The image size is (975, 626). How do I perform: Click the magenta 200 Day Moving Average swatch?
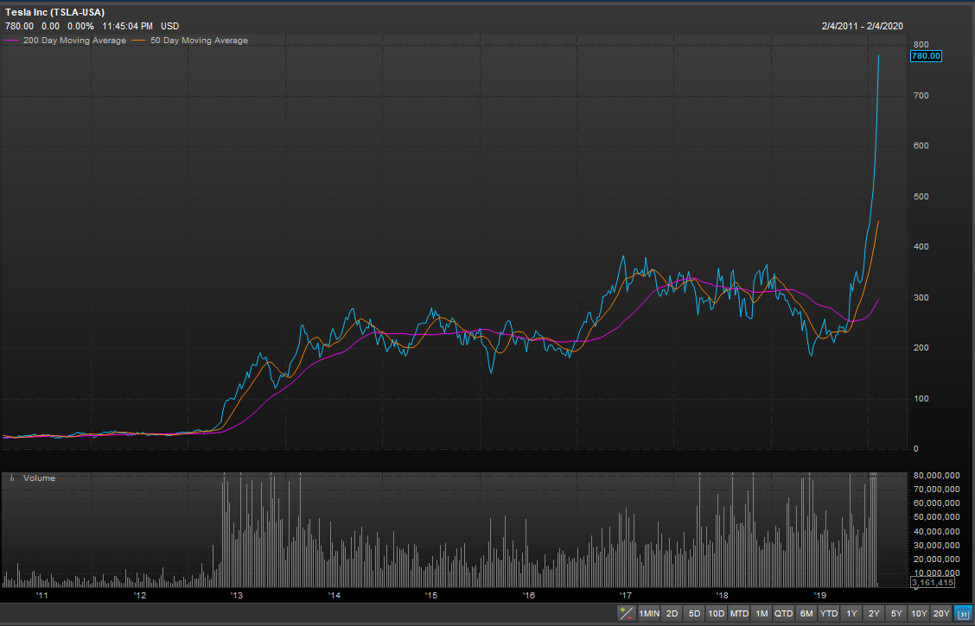click(12, 41)
